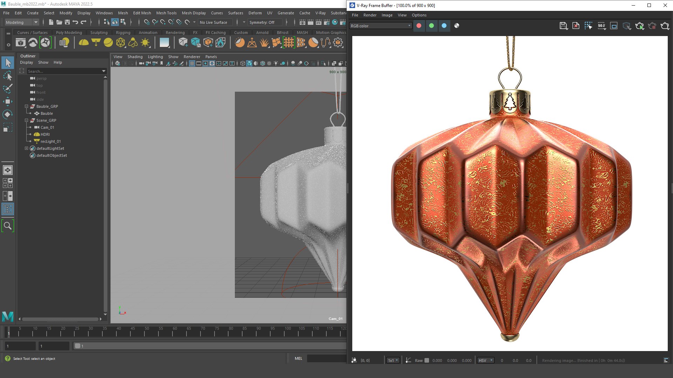Open the Lighting menu in viewport panel
Image resolution: width=673 pixels, height=378 pixels.
click(155, 57)
